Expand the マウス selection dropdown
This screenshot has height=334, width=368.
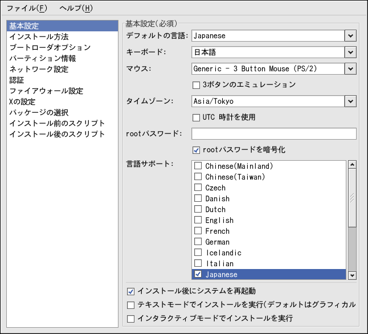pos(350,69)
